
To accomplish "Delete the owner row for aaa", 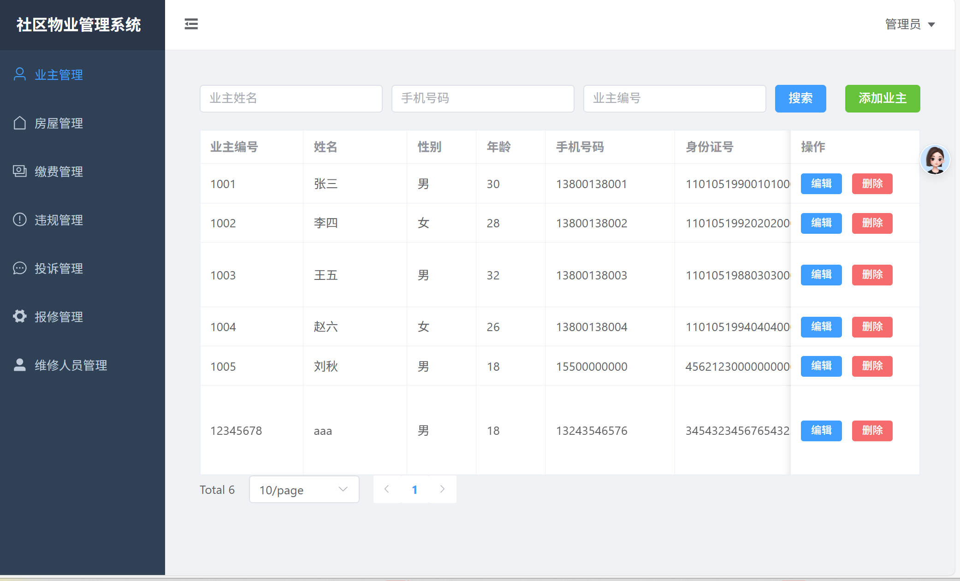I will tap(872, 430).
